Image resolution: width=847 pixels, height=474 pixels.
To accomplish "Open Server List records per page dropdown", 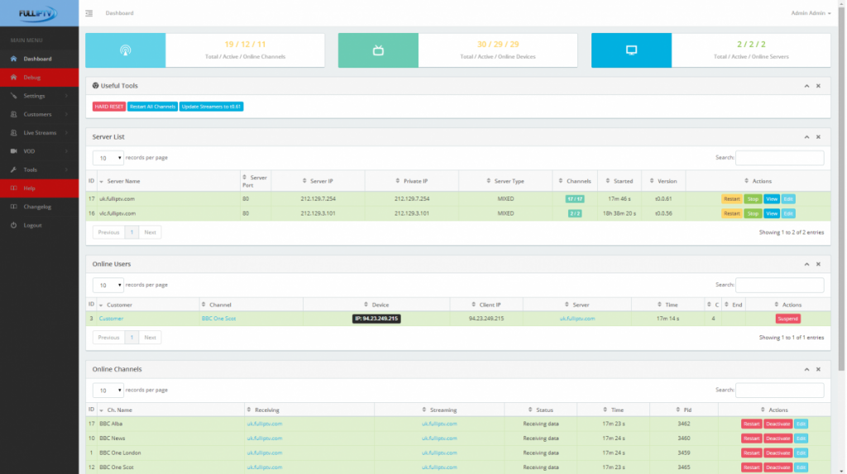I will click(x=108, y=158).
